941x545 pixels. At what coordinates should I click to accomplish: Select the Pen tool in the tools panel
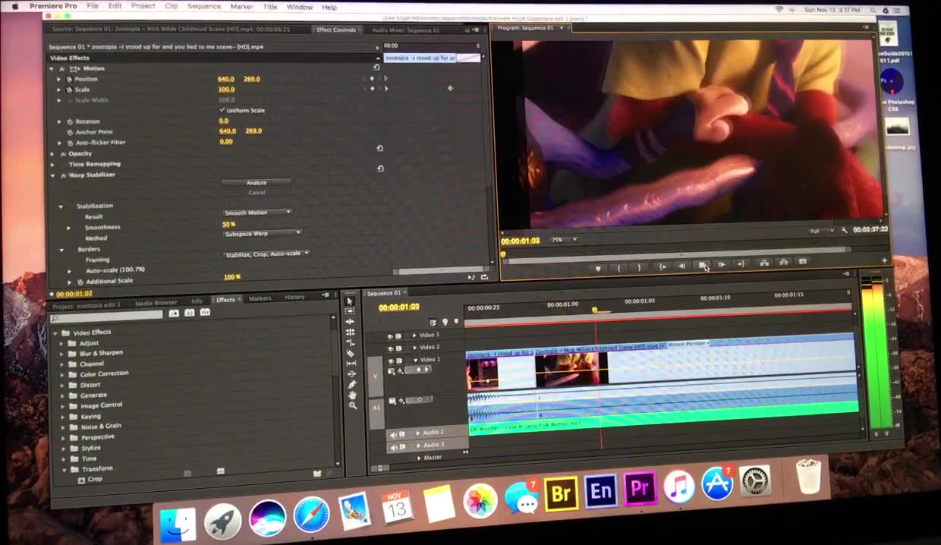351,383
